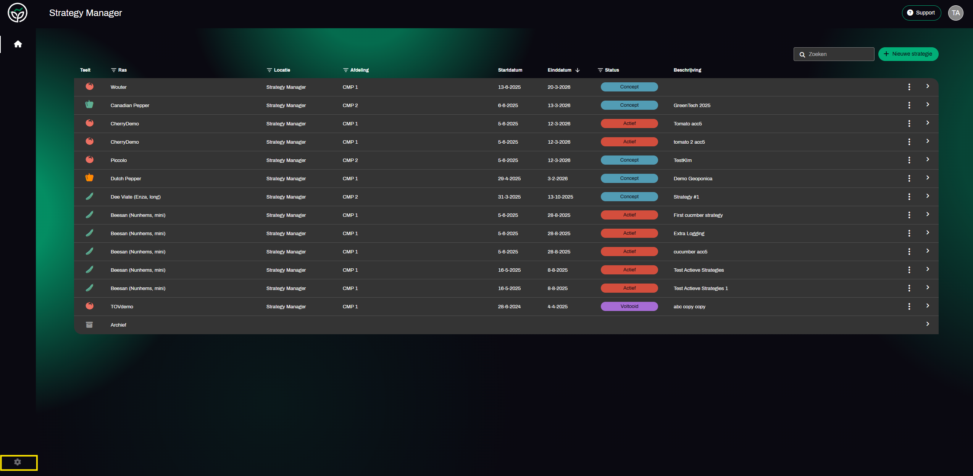Expand the Archief row chevron
973x476 pixels.
point(928,324)
